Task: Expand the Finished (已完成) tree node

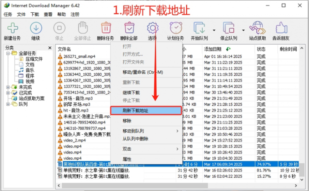Action: [x=8, y=93]
